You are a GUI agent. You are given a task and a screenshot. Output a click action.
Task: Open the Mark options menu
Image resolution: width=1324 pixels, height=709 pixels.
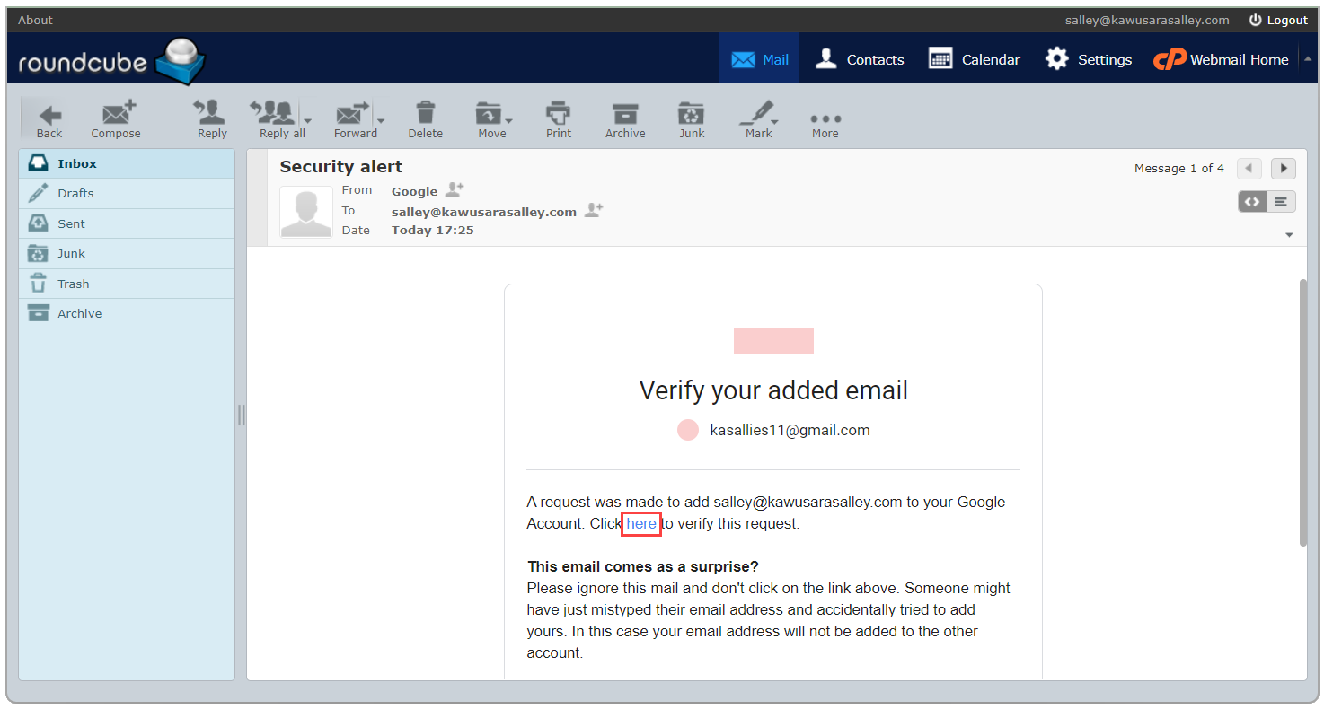pos(759,120)
